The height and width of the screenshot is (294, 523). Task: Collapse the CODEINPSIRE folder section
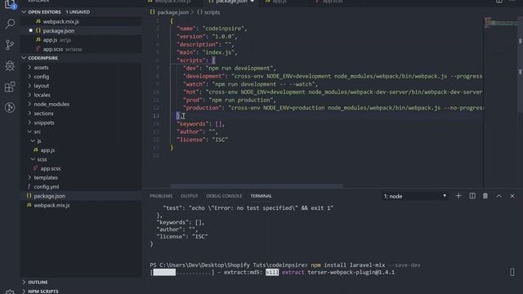tap(80, 58)
